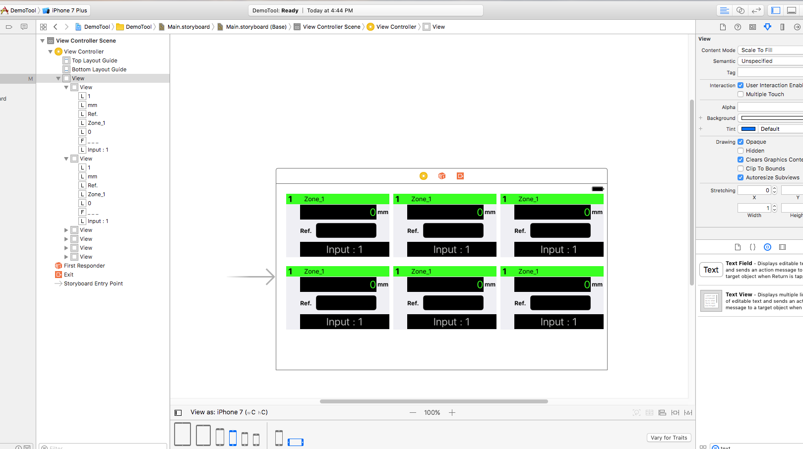Open the related items grid menu

pyautogui.click(x=44, y=27)
